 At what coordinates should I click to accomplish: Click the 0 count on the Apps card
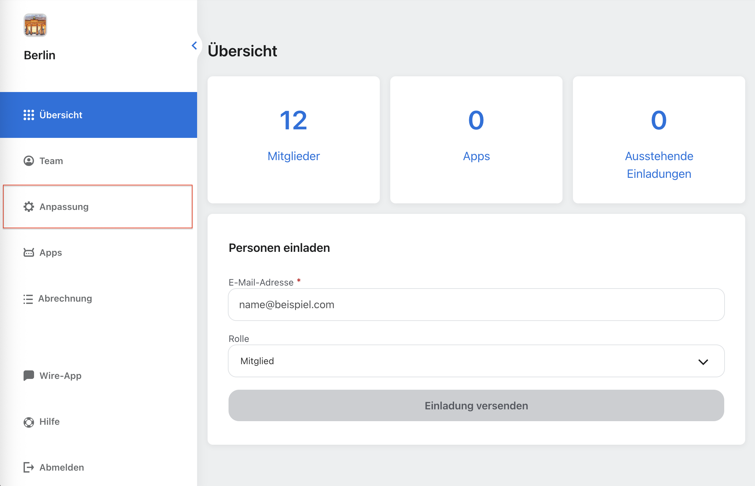(x=476, y=120)
